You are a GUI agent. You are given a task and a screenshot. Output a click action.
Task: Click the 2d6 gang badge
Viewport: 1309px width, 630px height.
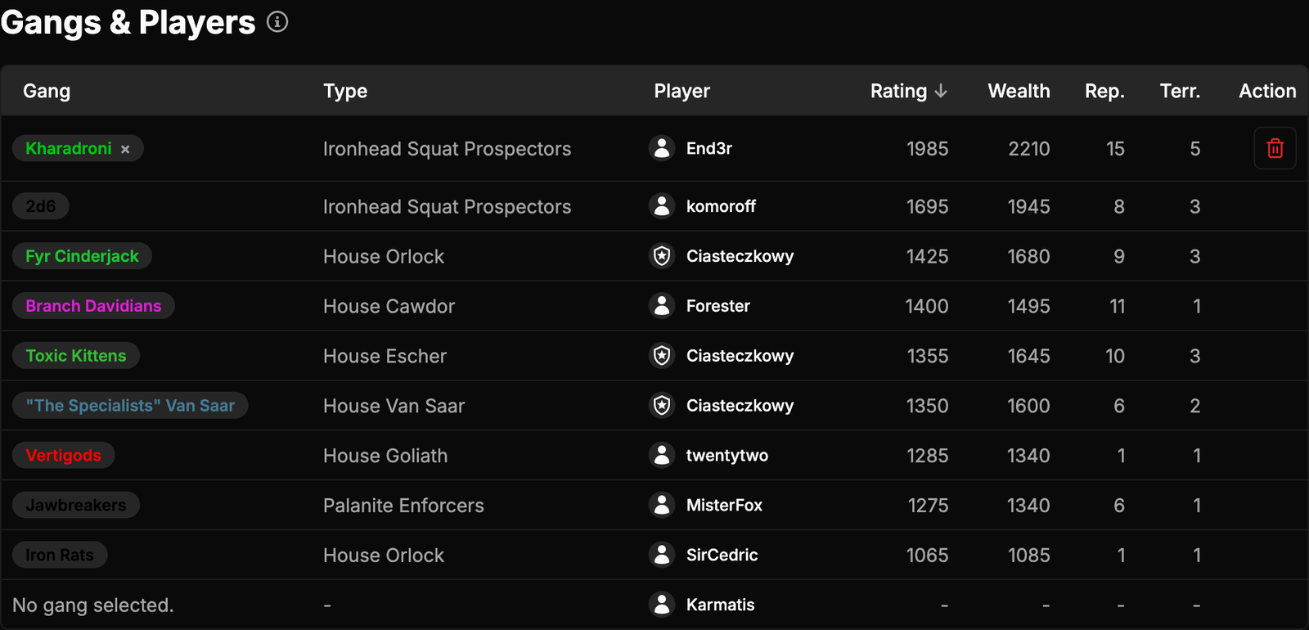pyautogui.click(x=41, y=206)
